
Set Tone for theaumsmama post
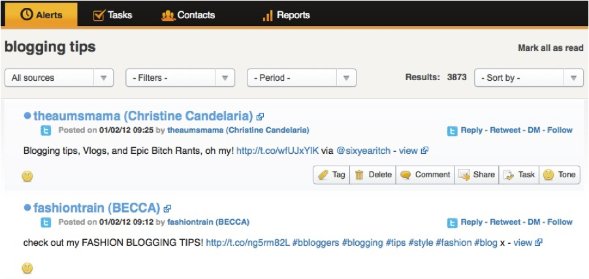point(559,175)
